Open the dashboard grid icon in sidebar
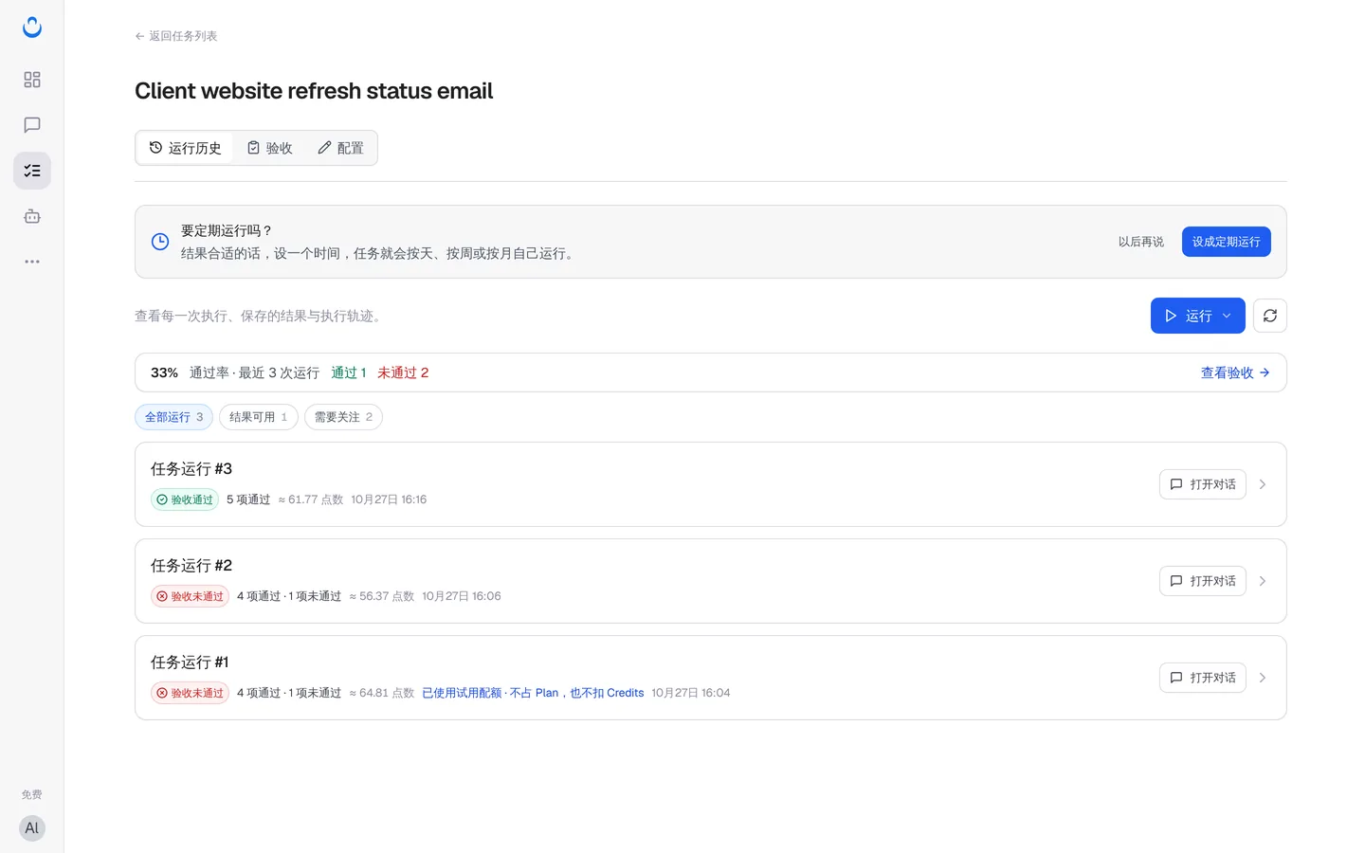Viewport: 1365px width, 853px height. [x=32, y=80]
